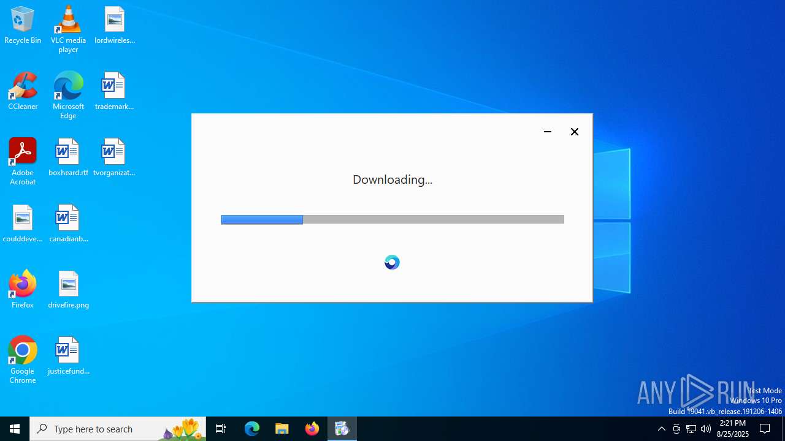The height and width of the screenshot is (441, 785).
Task: Select the justicefund Word document
Action: (x=68, y=356)
